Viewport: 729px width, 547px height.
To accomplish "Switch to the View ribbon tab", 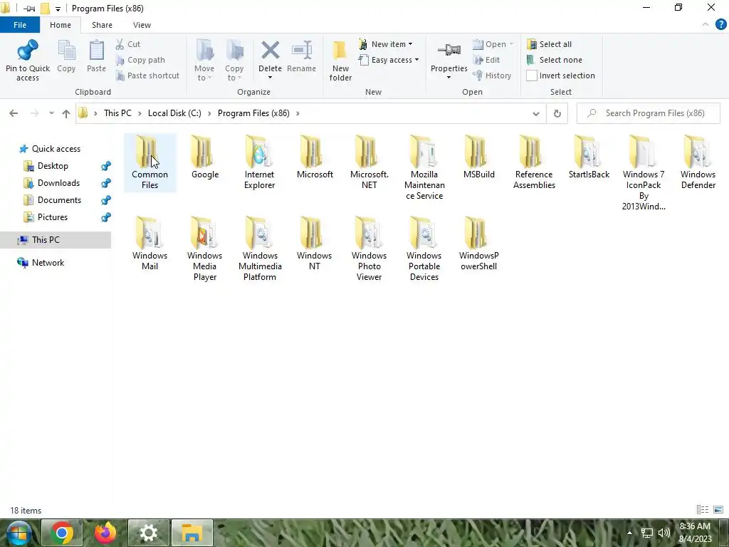I will point(142,25).
